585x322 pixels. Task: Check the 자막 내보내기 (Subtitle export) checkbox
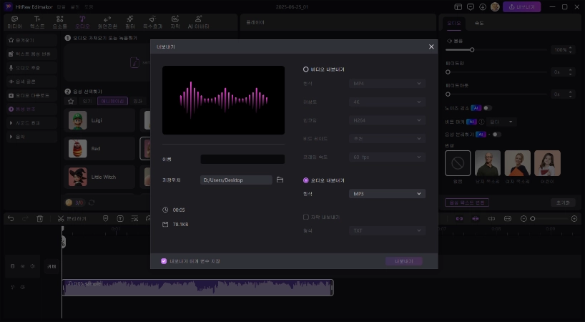coord(306,217)
